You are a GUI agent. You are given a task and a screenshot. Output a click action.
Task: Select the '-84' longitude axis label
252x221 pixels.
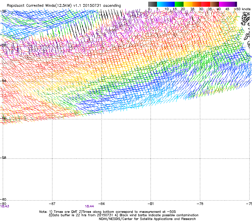coord(101,204)
